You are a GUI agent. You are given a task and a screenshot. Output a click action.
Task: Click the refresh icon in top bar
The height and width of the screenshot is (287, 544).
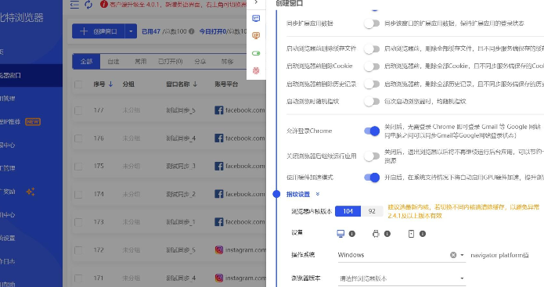point(88,5)
